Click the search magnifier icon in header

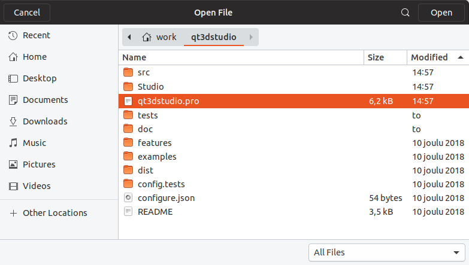click(406, 13)
